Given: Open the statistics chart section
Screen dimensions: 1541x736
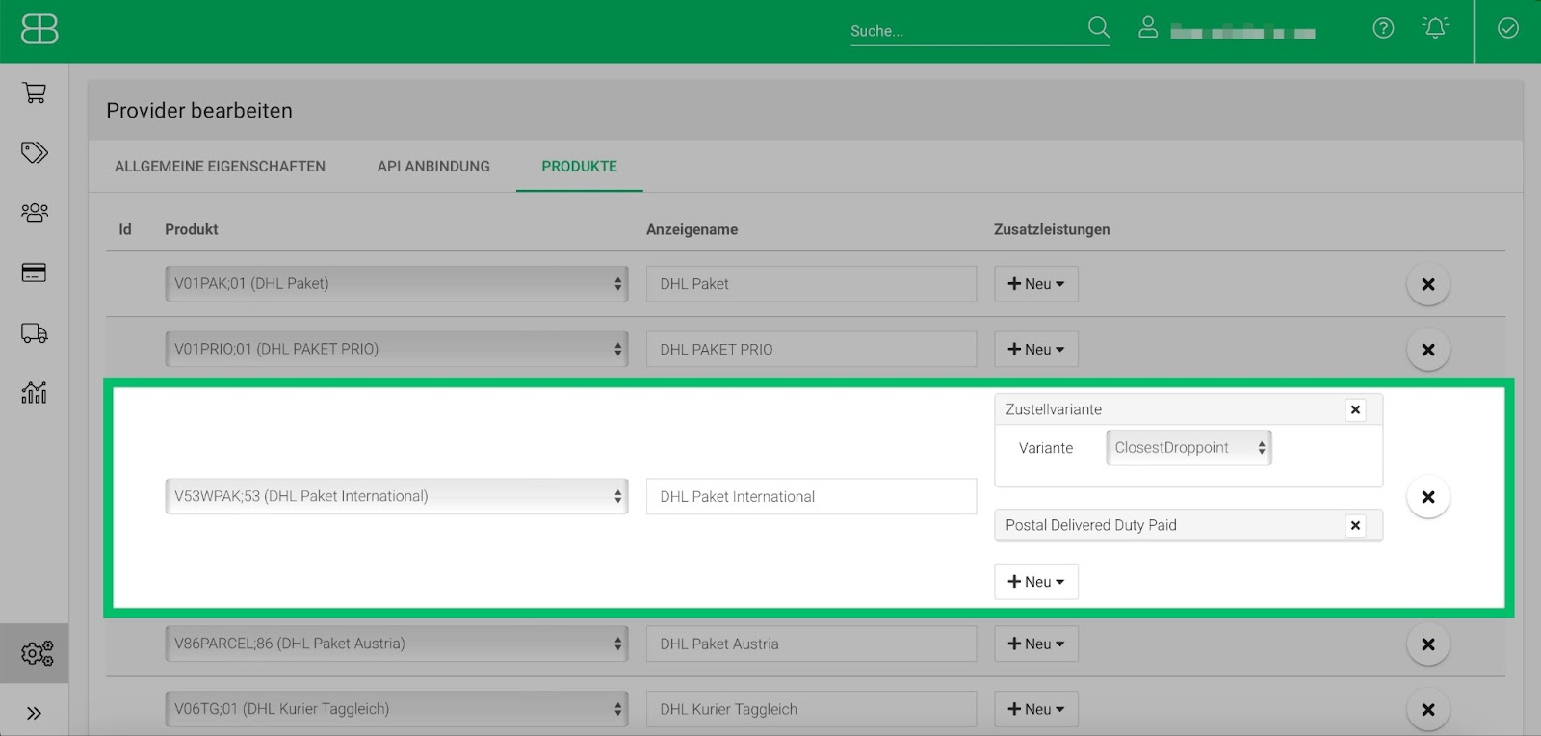Looking at the screenshot, I should point(35,393).
